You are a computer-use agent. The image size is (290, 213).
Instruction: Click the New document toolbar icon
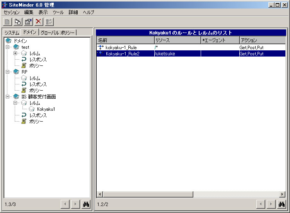coord(7,22)
